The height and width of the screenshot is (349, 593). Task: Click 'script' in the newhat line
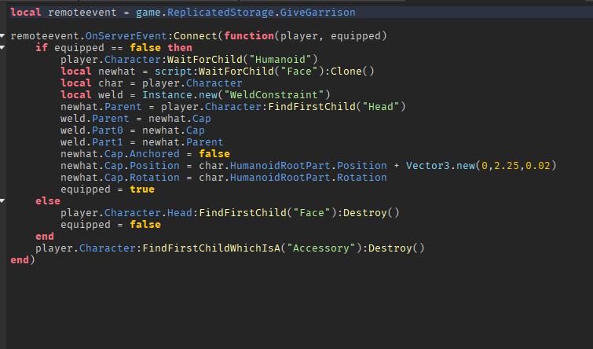(x=174, y=72)
